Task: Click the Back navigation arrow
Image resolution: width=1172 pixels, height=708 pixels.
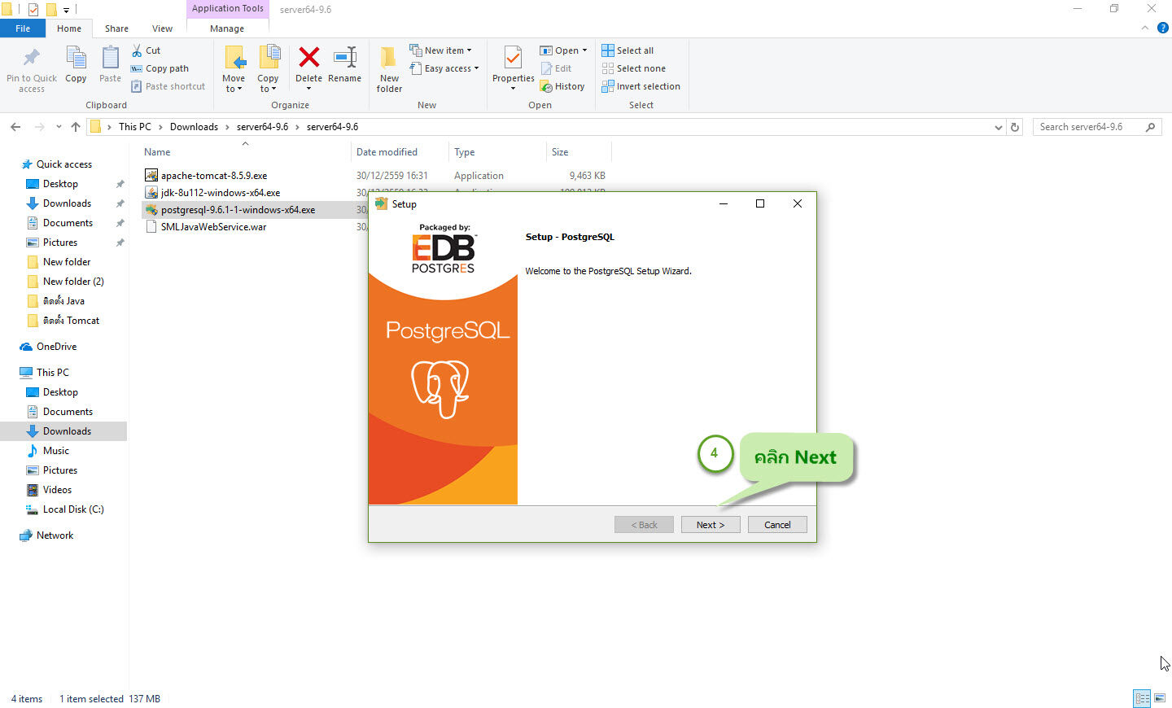Action: pyautogui.click(x=15, y=127)
